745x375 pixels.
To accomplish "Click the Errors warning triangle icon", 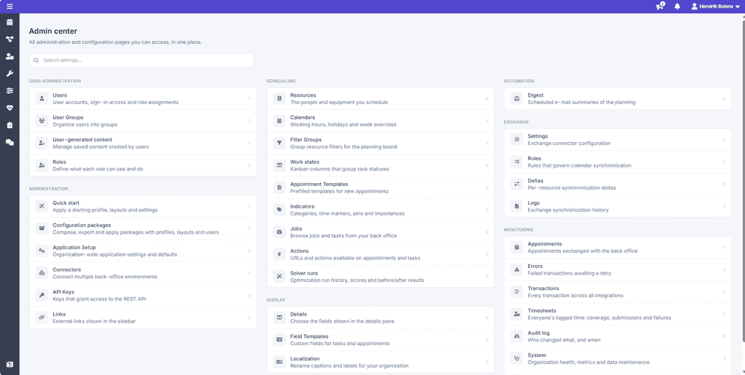I will tap(517, 269).
